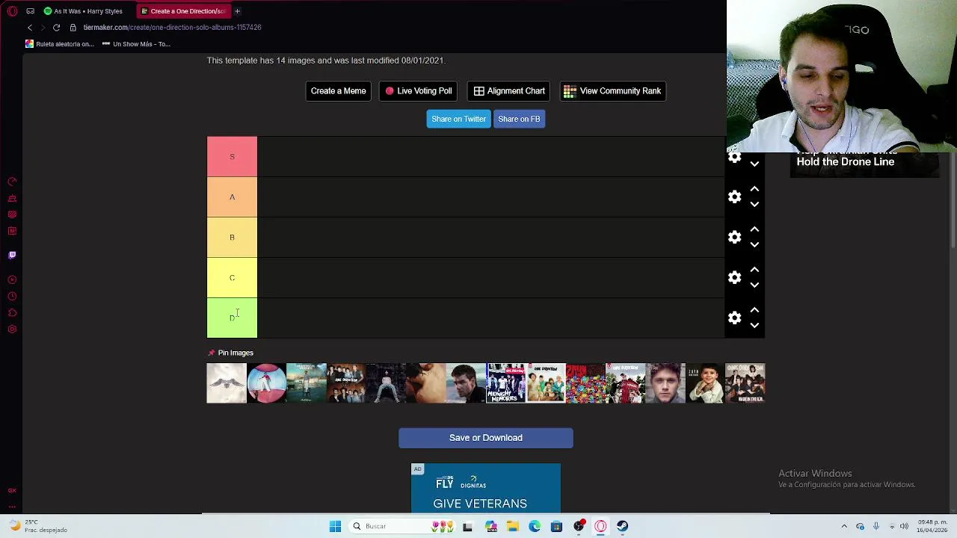The image size is (957, 538).
Task: Open Microsoft Store from the taskbar
Action: tap(556, 526)
